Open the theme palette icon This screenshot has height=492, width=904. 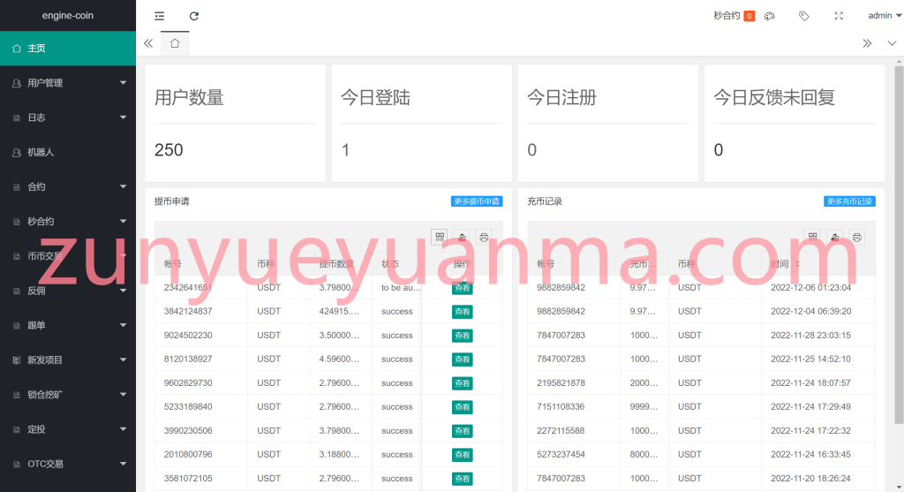point(770,16)
